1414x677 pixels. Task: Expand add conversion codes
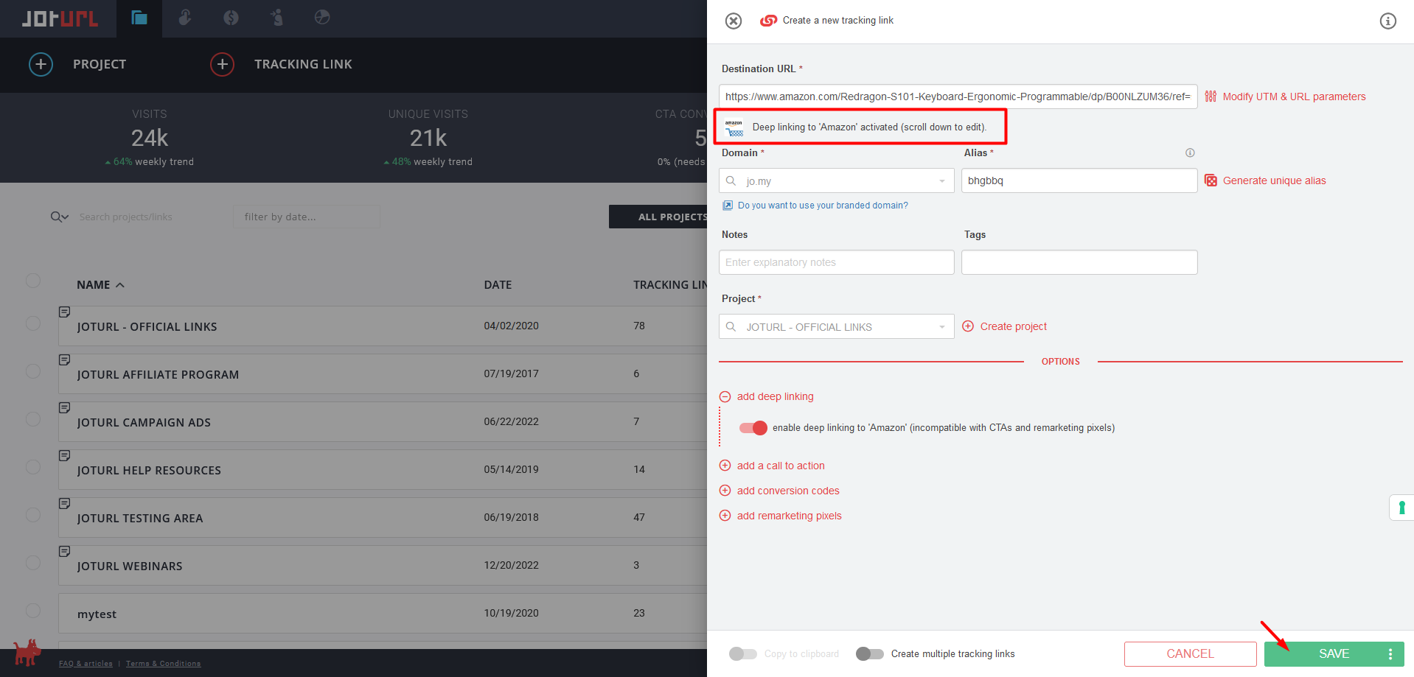(779, 491)
